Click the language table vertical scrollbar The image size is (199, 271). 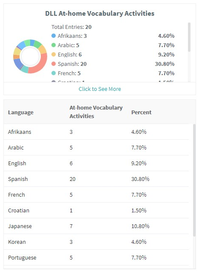pyautogui.click(x=194, y=180)
